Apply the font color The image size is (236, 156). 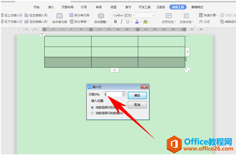(x=137, y=22)
